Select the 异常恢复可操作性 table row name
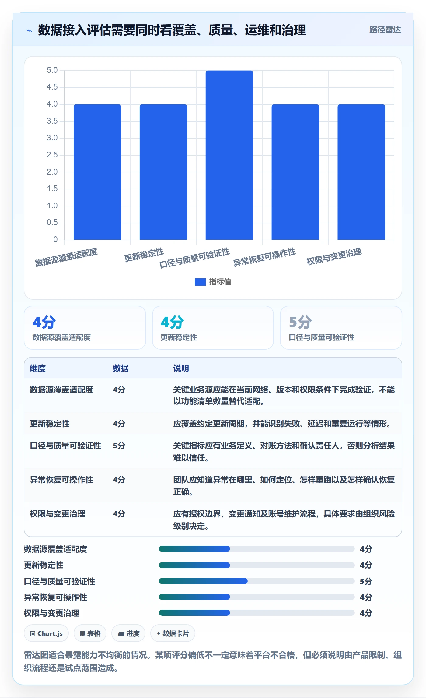 click(x=61, y=480)
